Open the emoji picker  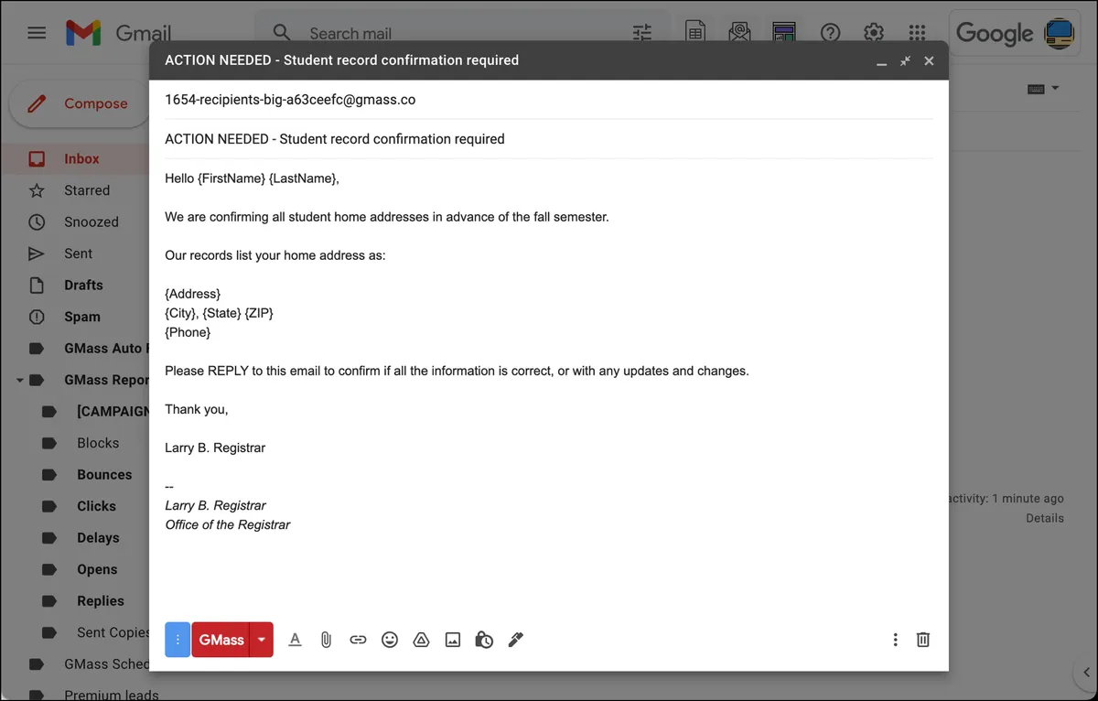point(390,640)
